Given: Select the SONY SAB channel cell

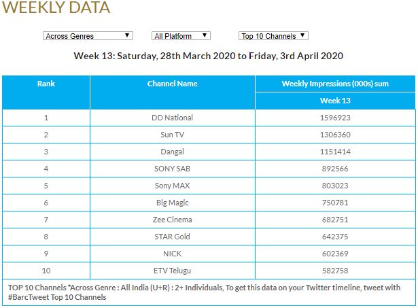Looking at the screenshot, I should tap(173, 169).
